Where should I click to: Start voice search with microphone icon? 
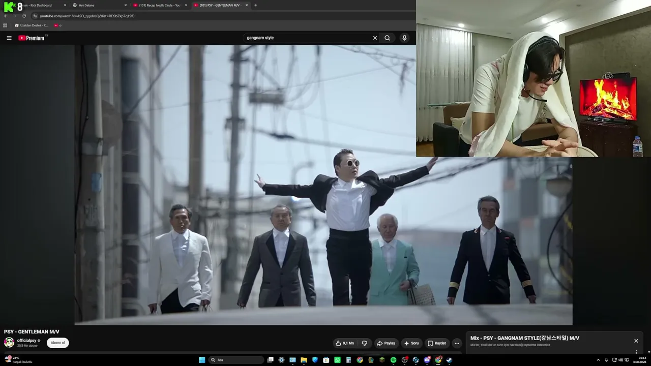click(x=404, y=38)
